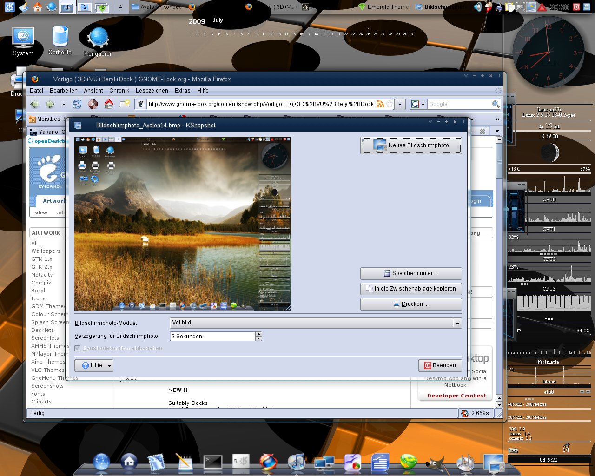Open the Corbeille trash icon
Image resolution: width=595 pixels, height=476 pixels.
[60, 40]
